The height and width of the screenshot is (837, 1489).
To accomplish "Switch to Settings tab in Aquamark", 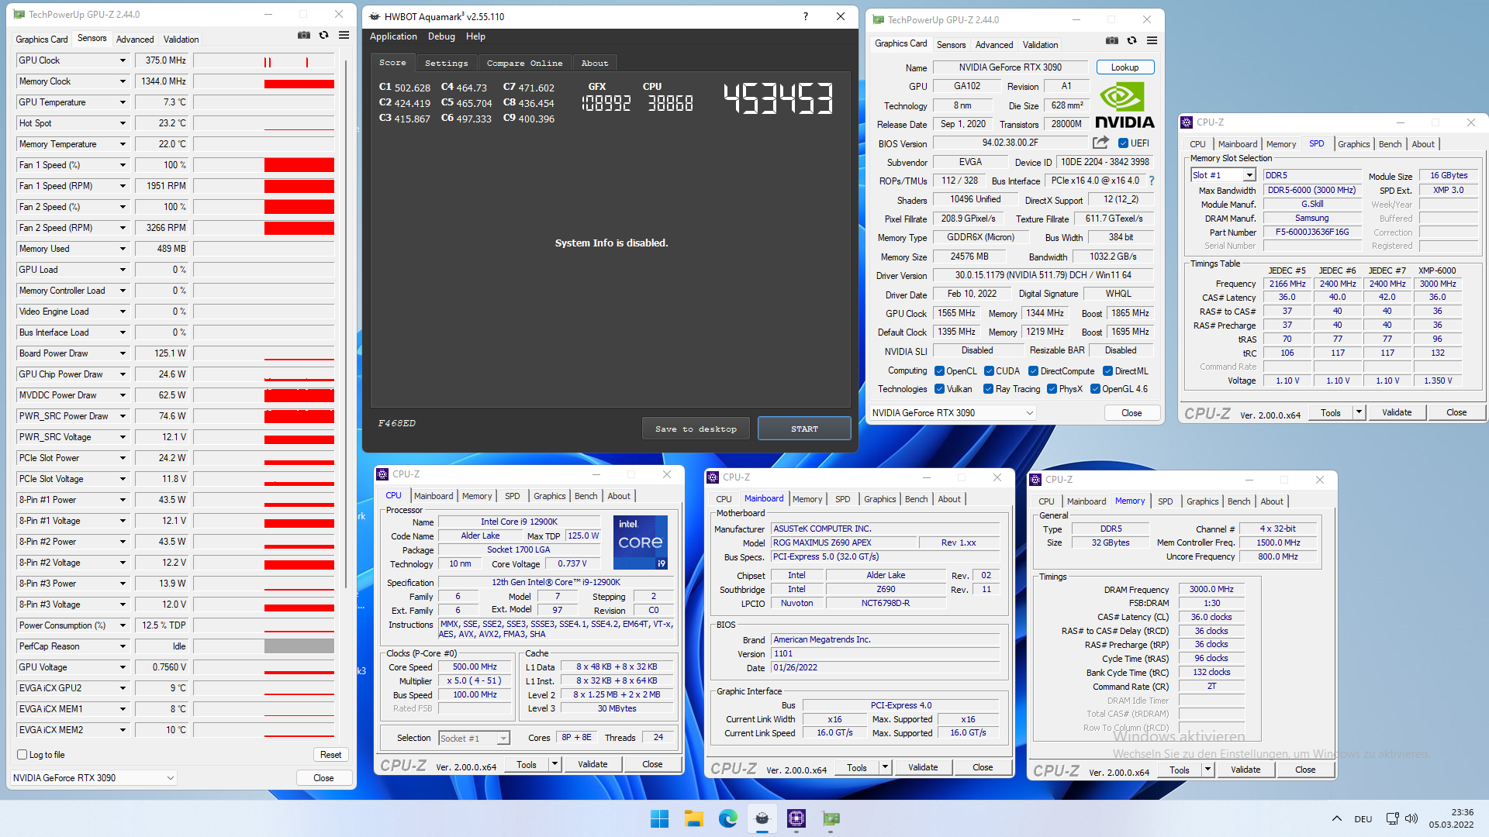I will (447, 63).
